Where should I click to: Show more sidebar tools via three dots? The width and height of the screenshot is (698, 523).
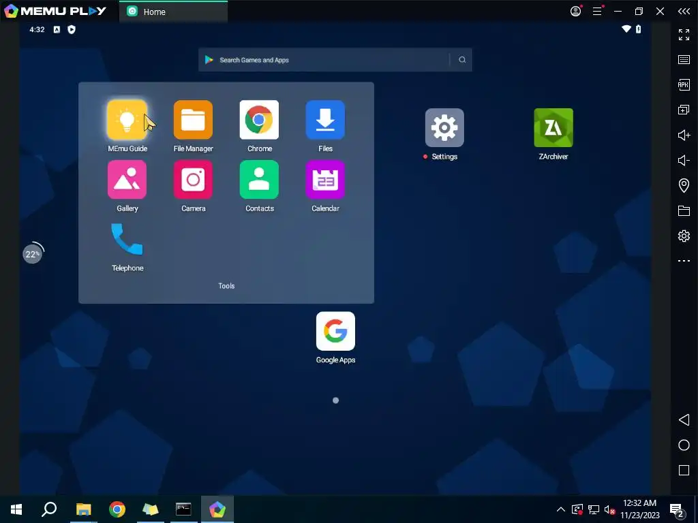(684, 261)
